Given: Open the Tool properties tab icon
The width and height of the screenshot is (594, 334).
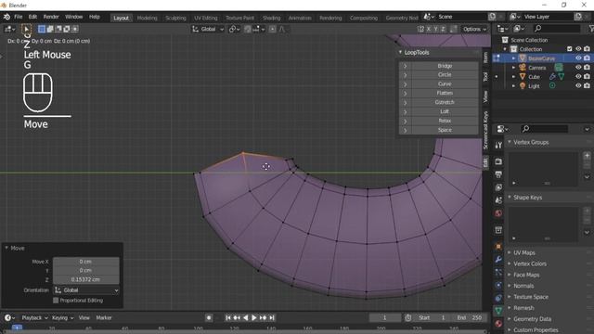Looking at the screenshot, I should point(498,145).
